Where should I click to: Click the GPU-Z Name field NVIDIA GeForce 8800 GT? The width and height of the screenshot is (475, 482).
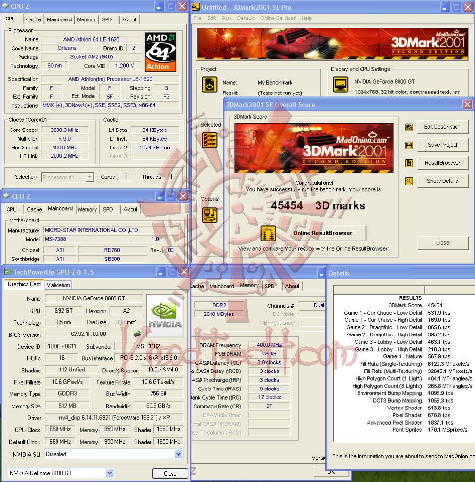[x=94, y=298]
